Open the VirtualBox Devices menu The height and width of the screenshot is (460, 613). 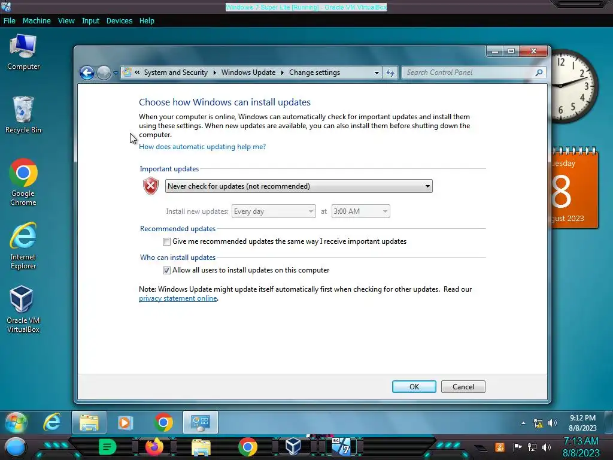119,21
